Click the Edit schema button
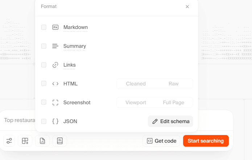252x160 pixels. pyautogui.click(x=170, y=121)
